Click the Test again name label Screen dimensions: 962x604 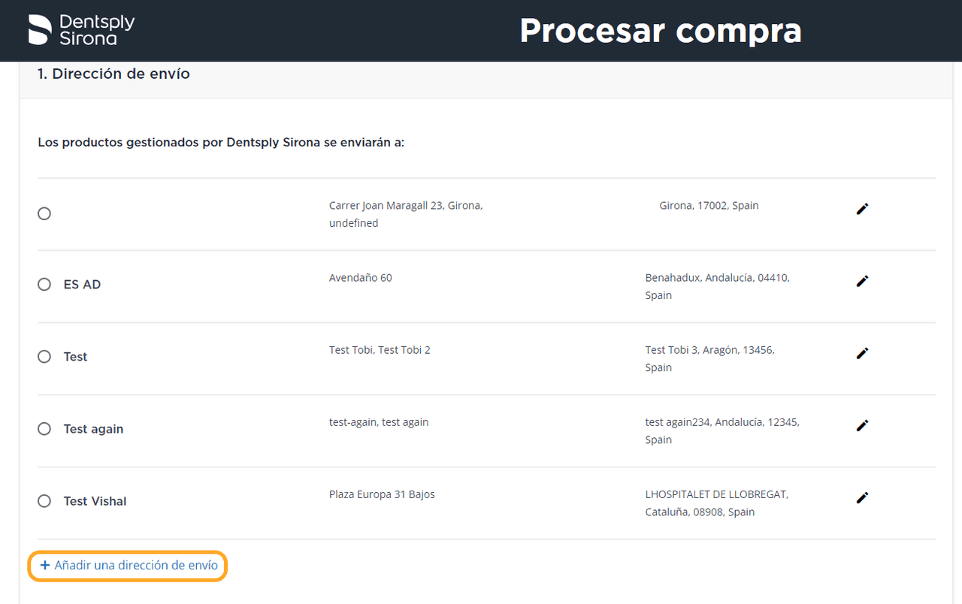(x=93, y=429)
